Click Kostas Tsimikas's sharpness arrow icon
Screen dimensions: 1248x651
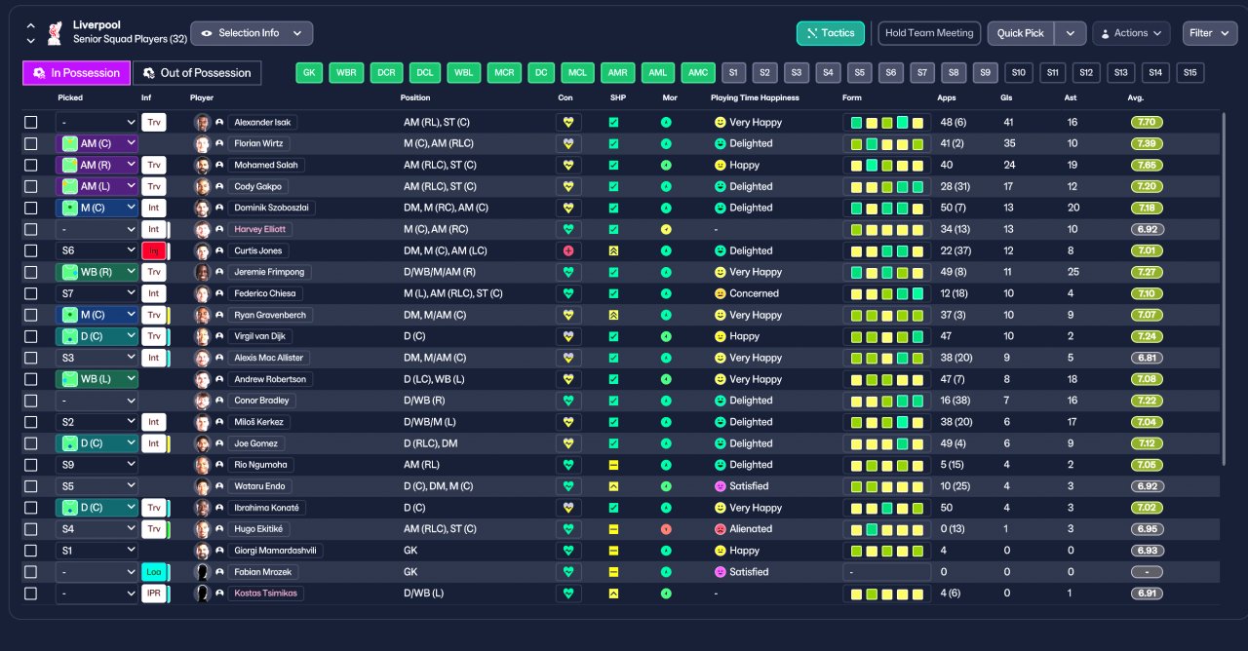pos(613,594)
